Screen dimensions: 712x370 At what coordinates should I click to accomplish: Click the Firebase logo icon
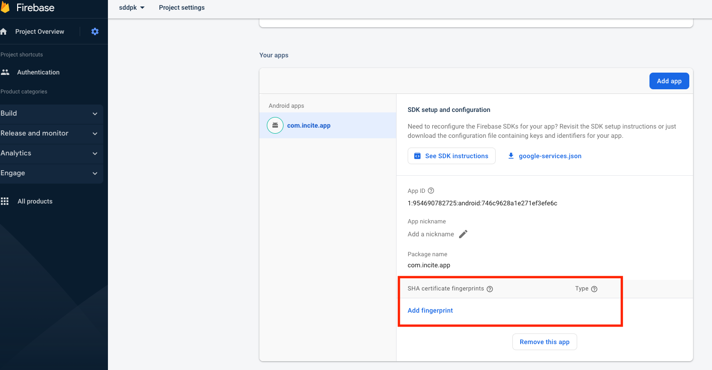click(5, 7)
